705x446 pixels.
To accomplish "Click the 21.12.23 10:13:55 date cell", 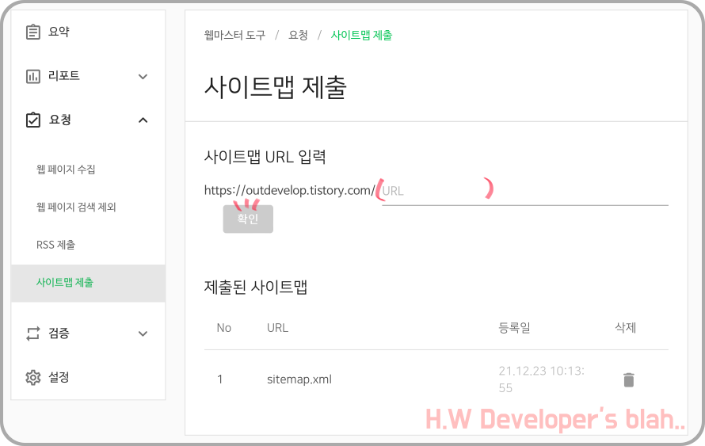I will point(541,379).
